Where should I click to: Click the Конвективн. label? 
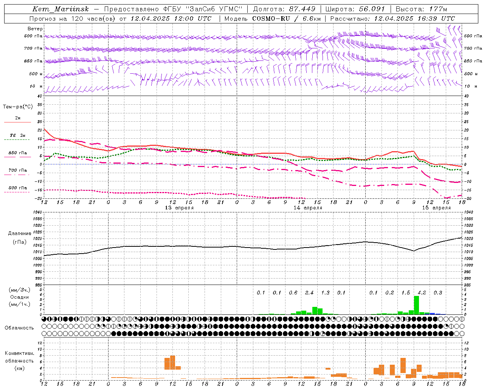(20, 353)
